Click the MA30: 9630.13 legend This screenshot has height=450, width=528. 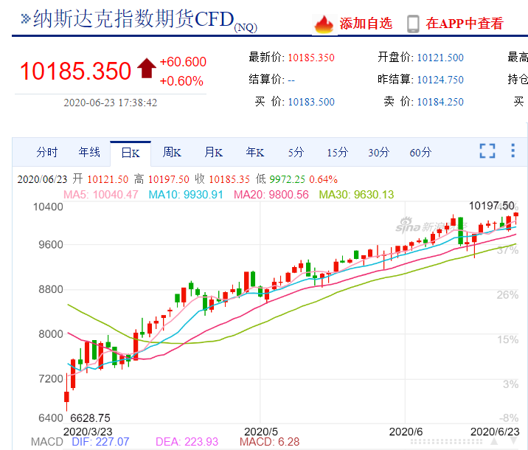click(x=356, y=194)
